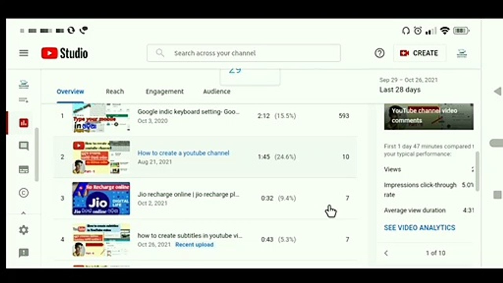This screenshot has height=283, width=503.
Task: Tap the Android back triangle button
Action: tap(497, 91)
